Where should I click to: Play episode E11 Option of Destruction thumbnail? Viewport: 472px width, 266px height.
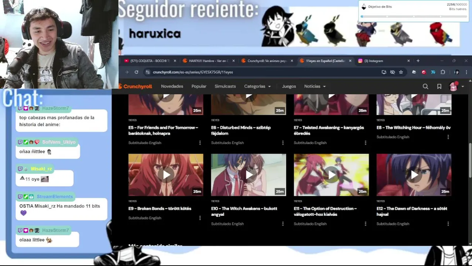click(331, 175)
